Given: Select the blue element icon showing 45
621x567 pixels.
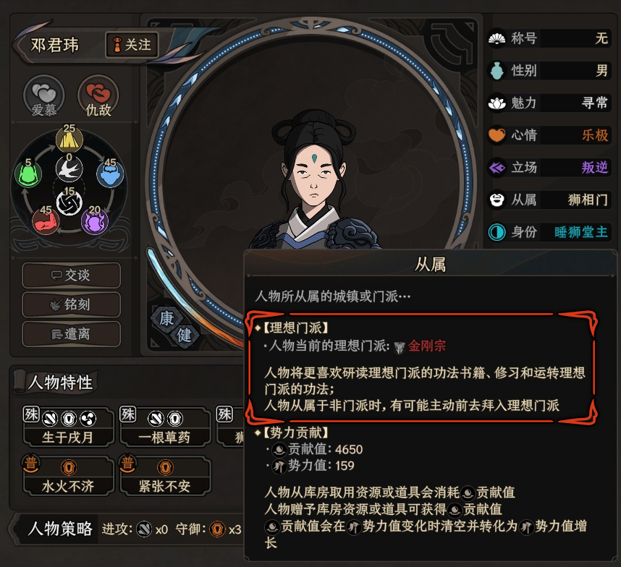Looking at the screenshot, I should coord(110,174).
